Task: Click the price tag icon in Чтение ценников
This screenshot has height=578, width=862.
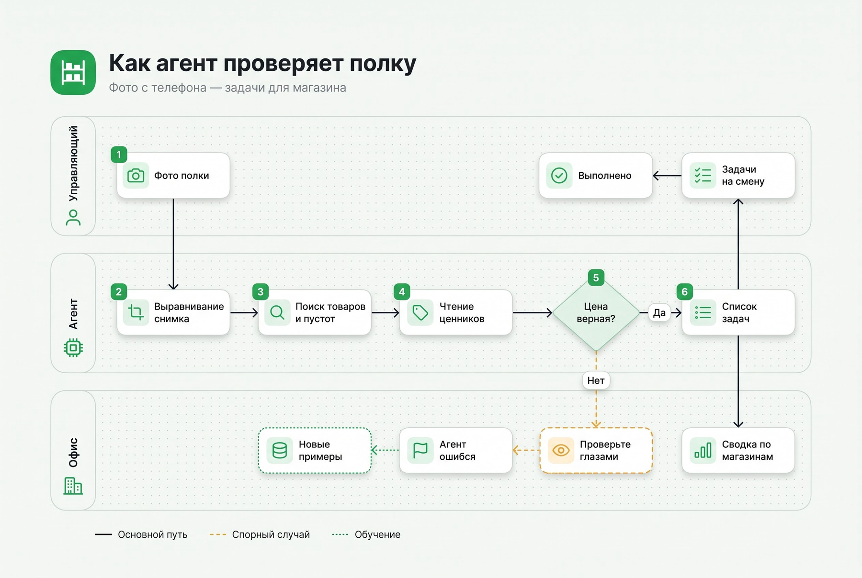Action: click(420, 312)
